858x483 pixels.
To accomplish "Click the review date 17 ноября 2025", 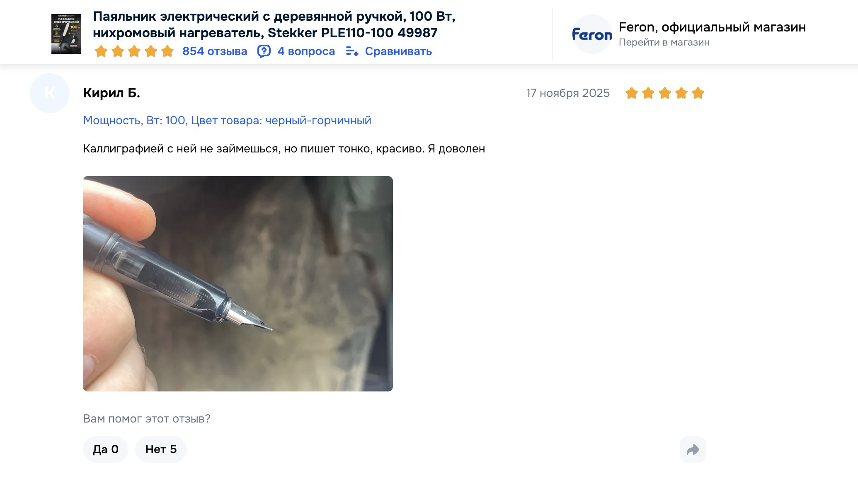I will 568,93.
